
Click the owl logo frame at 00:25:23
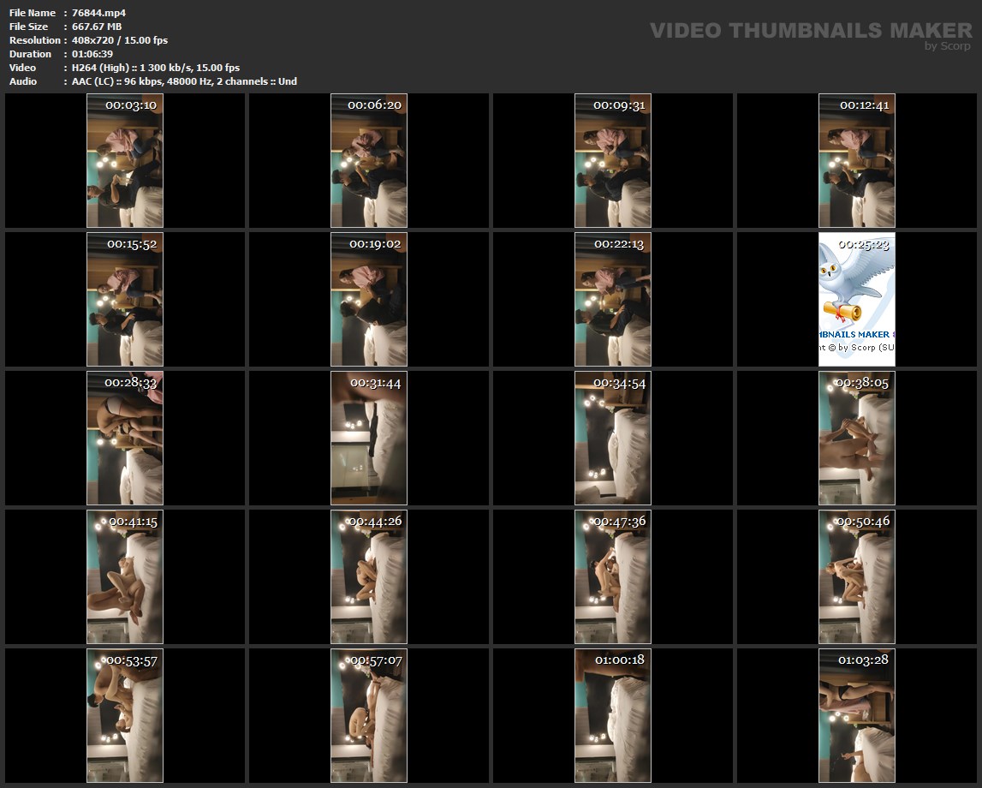tap(857, 300)
